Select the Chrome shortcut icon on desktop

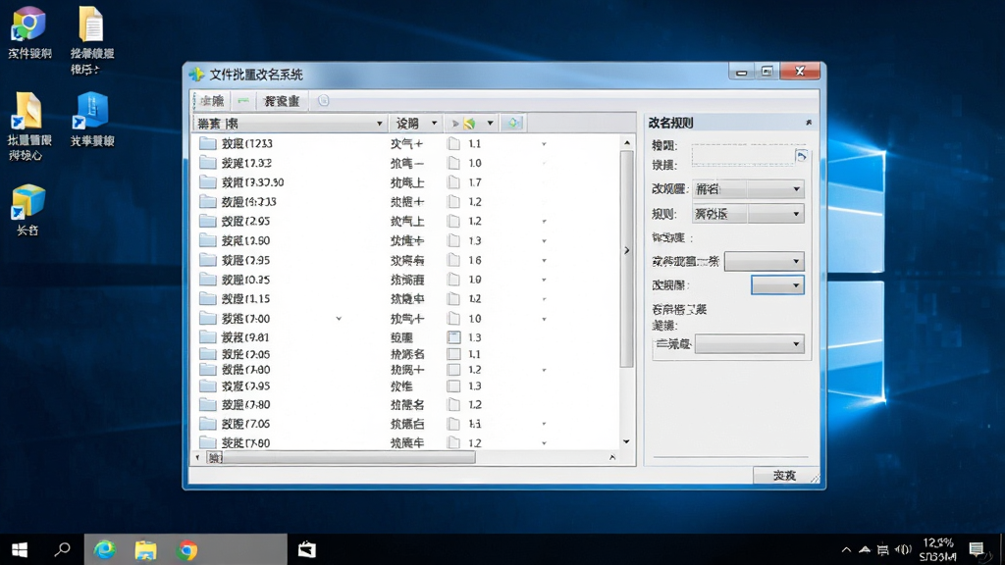pos(28,25)
